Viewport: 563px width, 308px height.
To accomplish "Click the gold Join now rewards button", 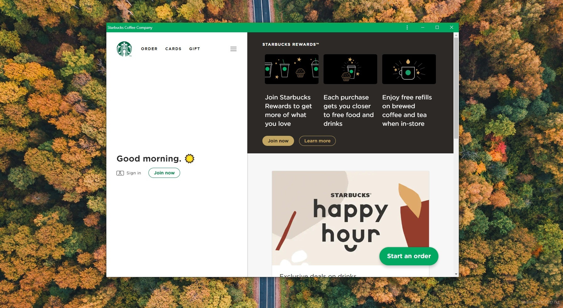I will [278, 141].
